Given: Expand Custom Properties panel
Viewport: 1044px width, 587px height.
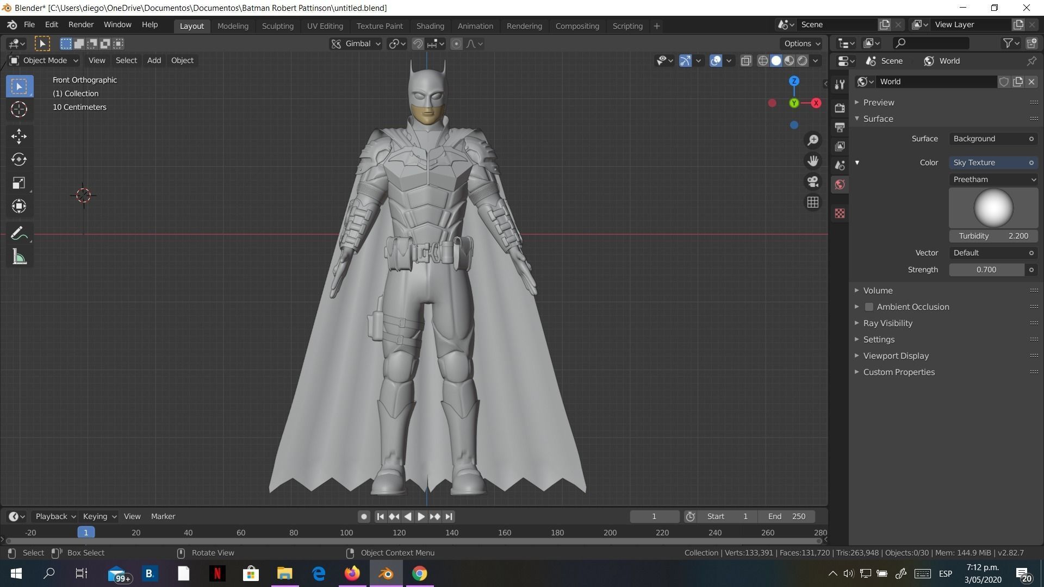Looking at the screenshot, I should pos(898,372).
